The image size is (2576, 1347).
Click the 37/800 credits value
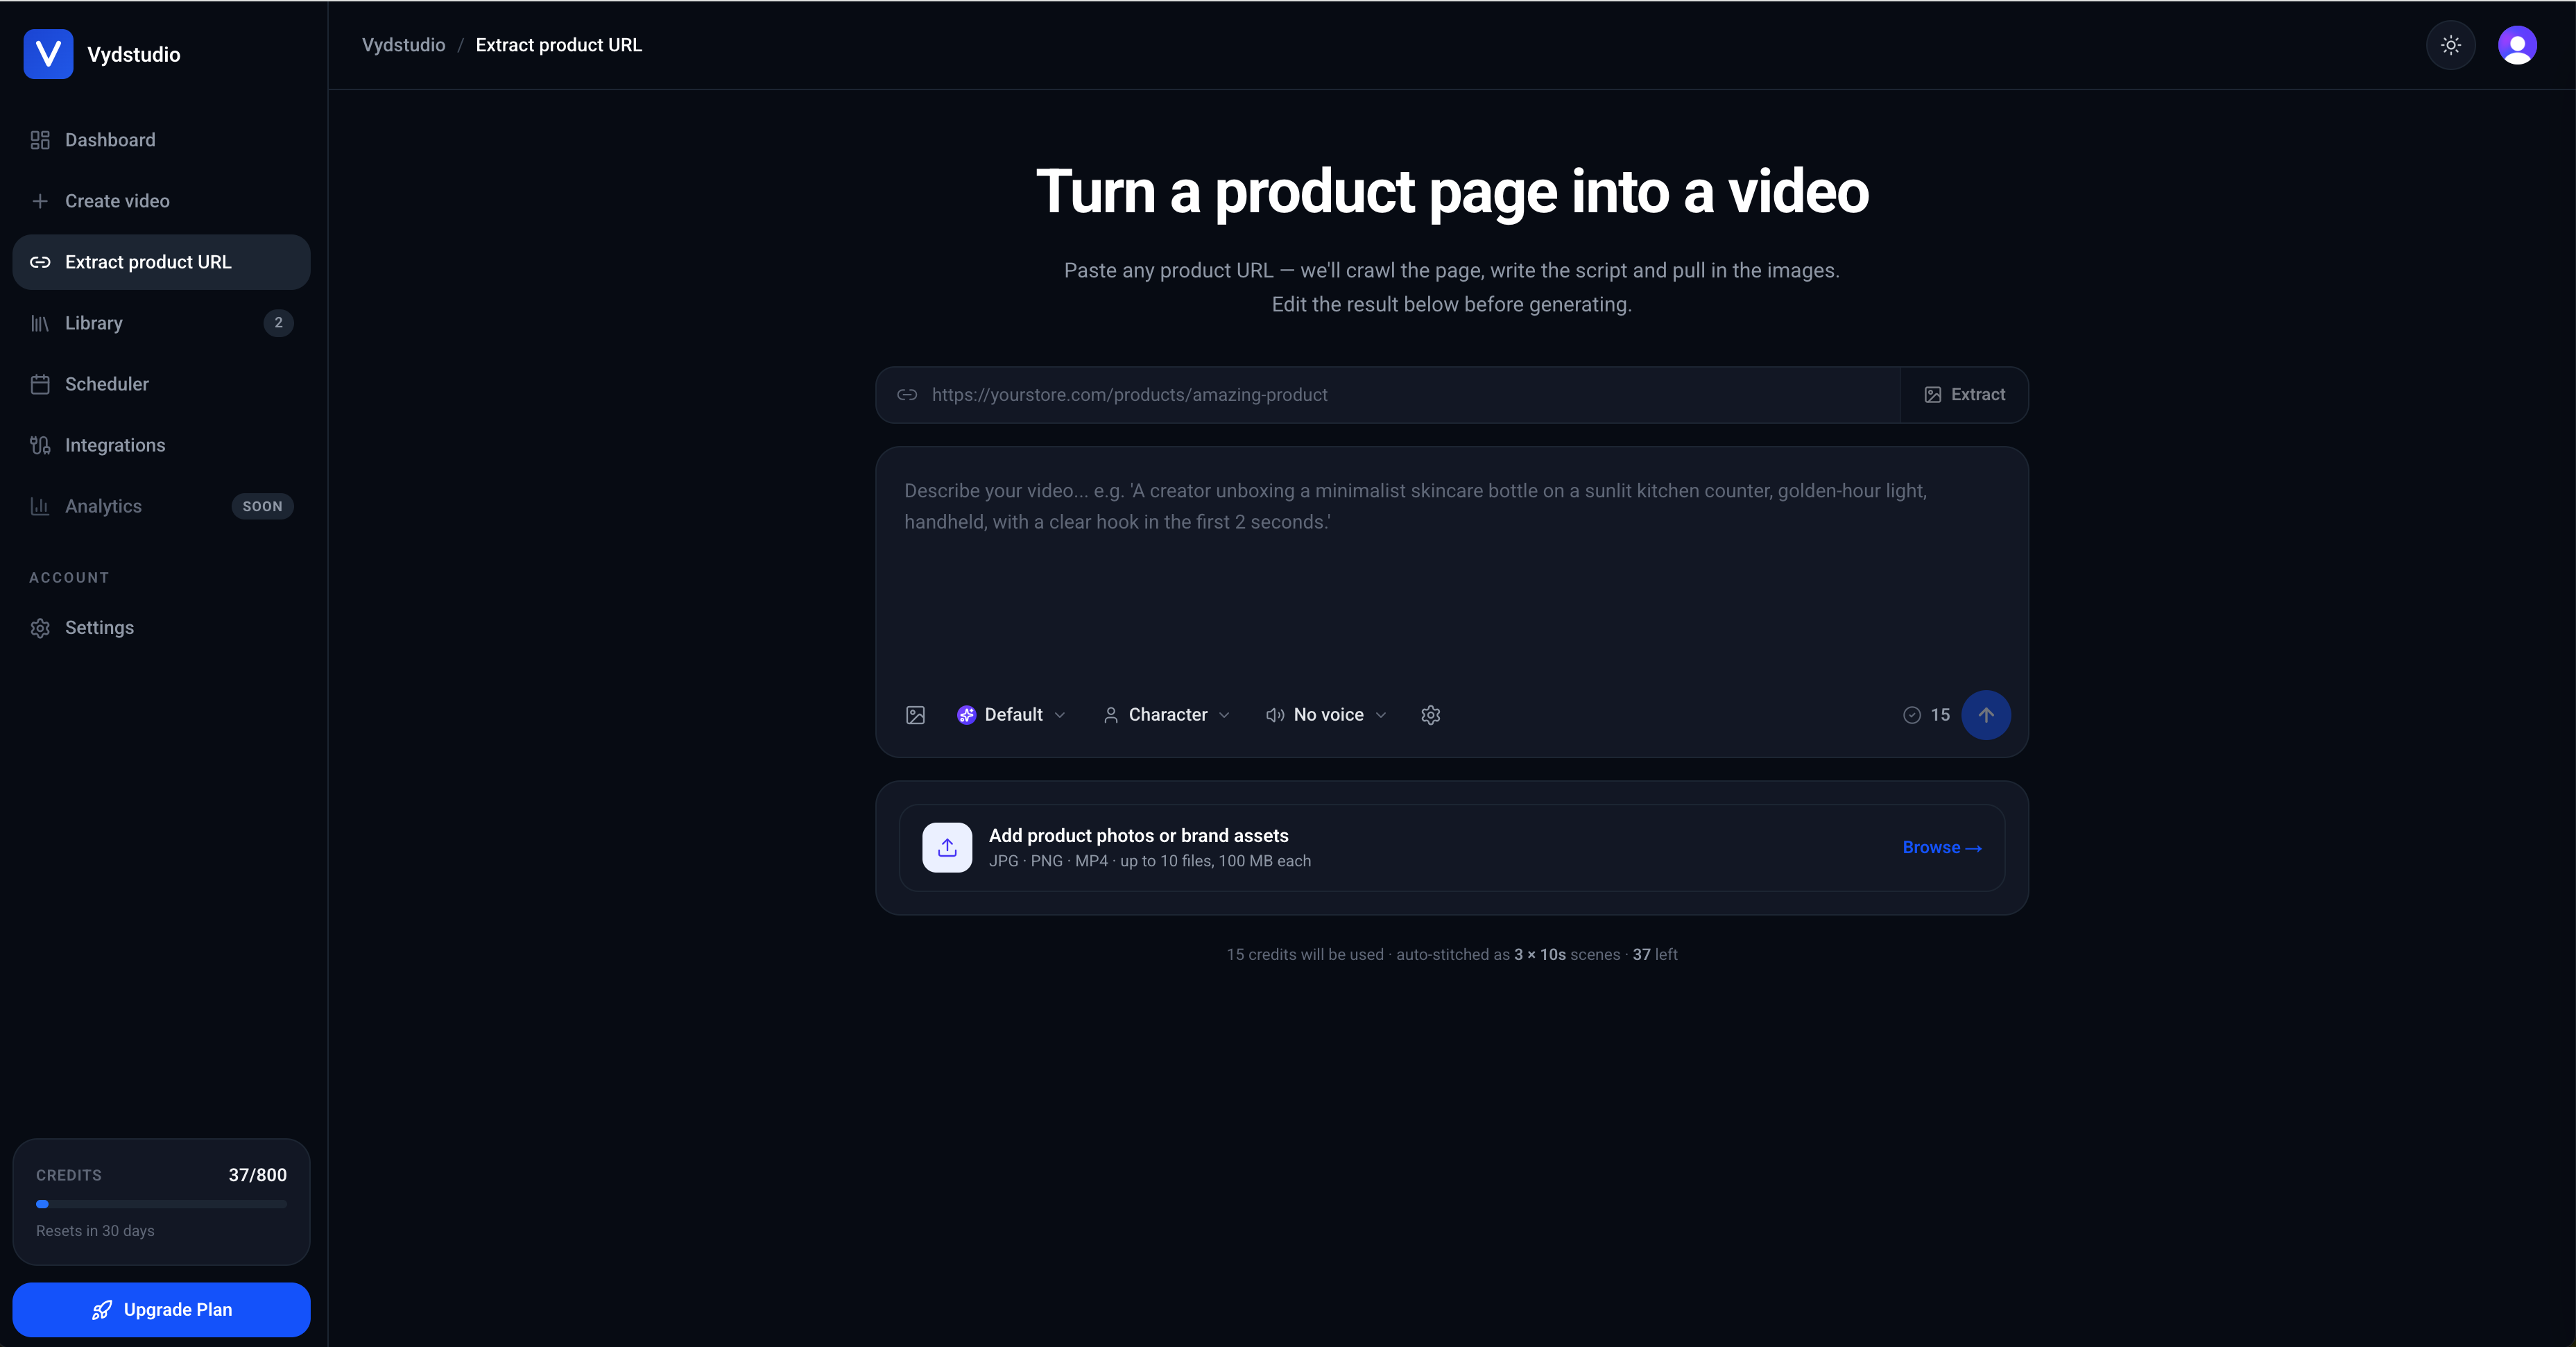coord(257,1175)
